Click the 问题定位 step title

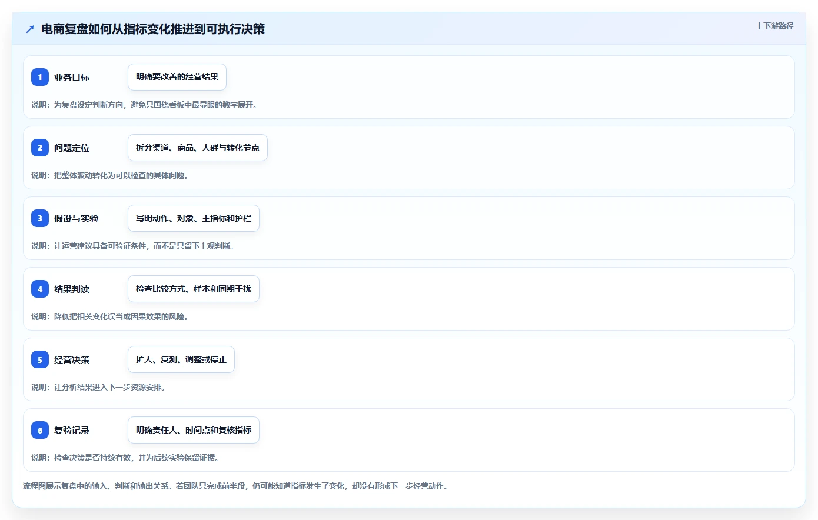(x=72, y=148)
